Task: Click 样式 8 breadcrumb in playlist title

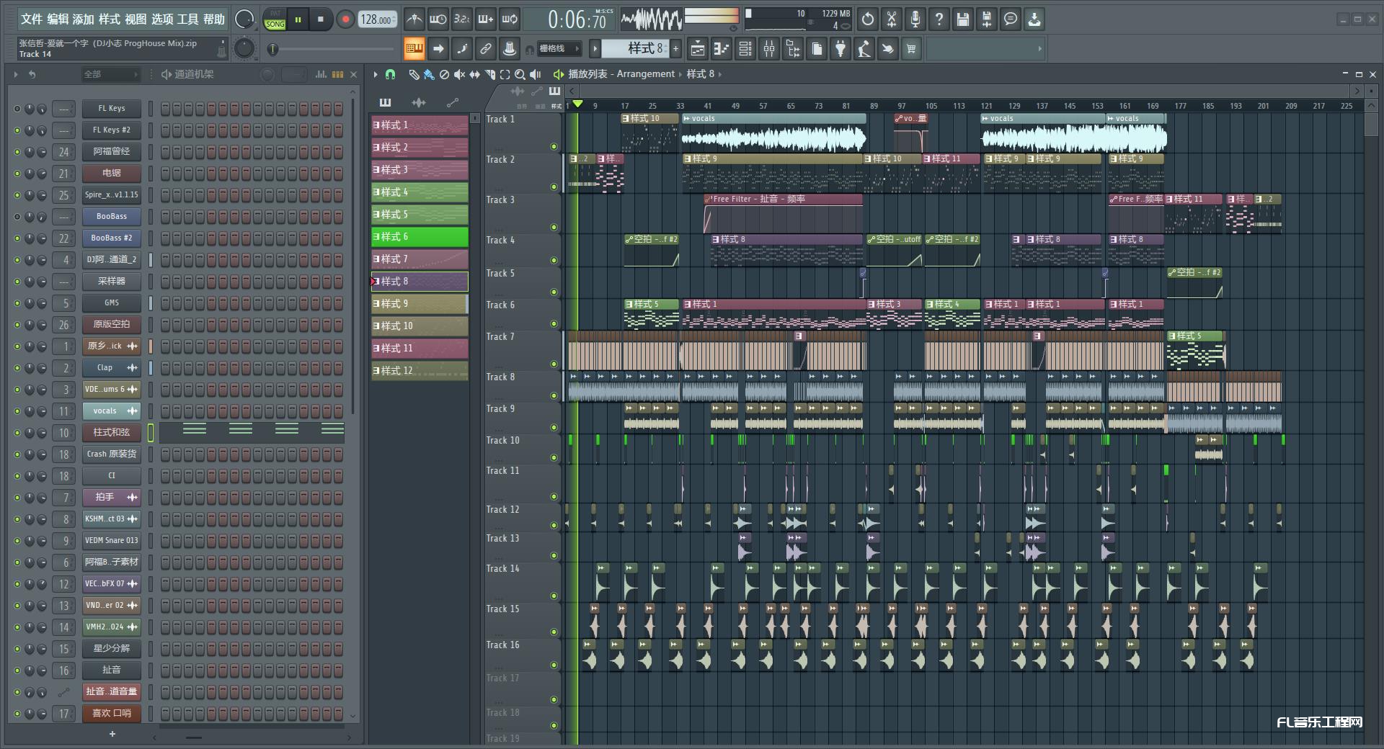Action: pyautogui.click(x=700, y=74)
